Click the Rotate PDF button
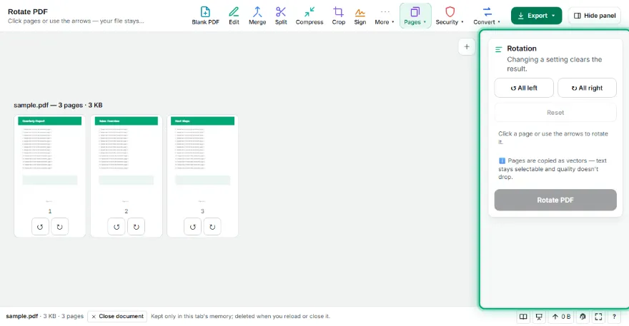Viewport: 629px width, 326px height. 555,200
